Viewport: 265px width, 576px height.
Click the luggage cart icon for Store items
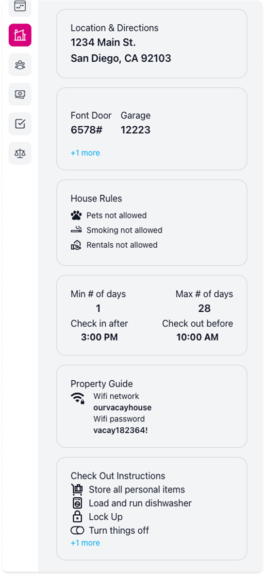pos(77,490)
